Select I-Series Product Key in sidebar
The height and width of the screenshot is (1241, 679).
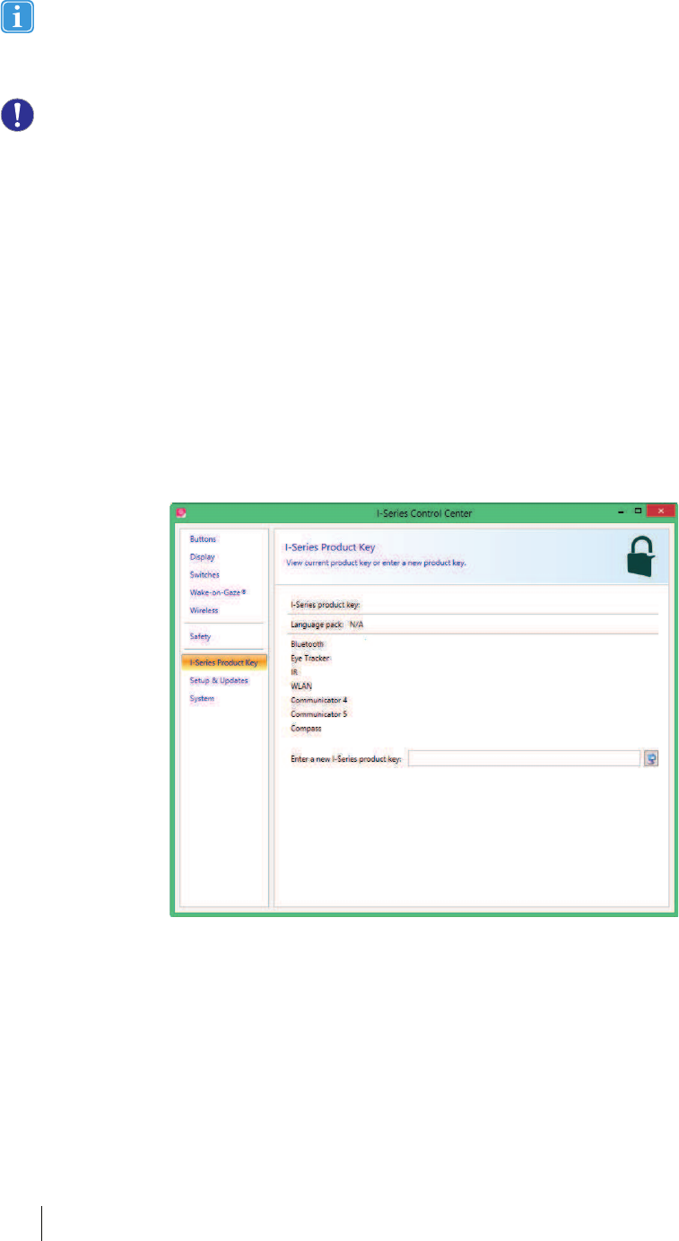click(x=223, y=663)
